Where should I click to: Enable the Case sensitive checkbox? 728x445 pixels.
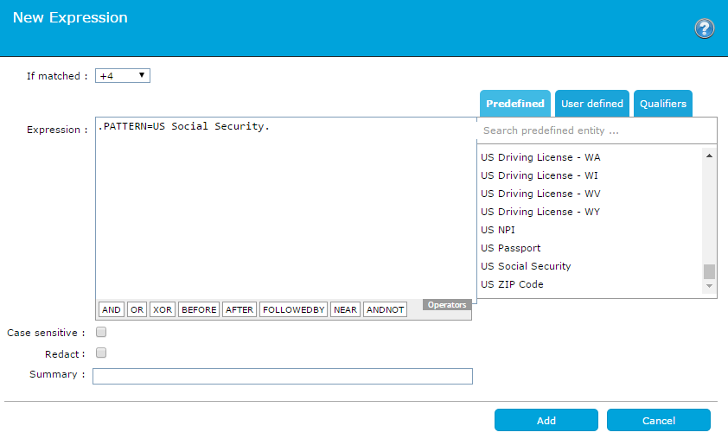tap(101, 332)
